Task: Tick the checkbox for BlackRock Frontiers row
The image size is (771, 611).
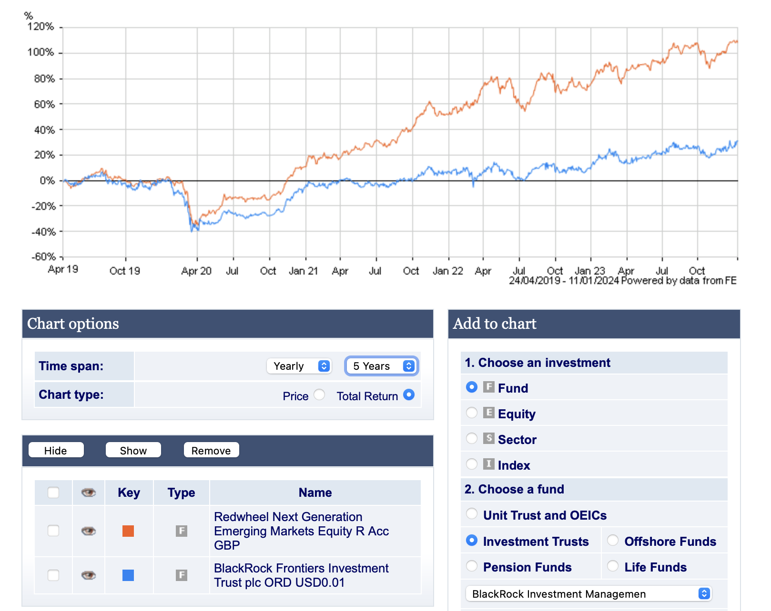Action: (53, 575)
